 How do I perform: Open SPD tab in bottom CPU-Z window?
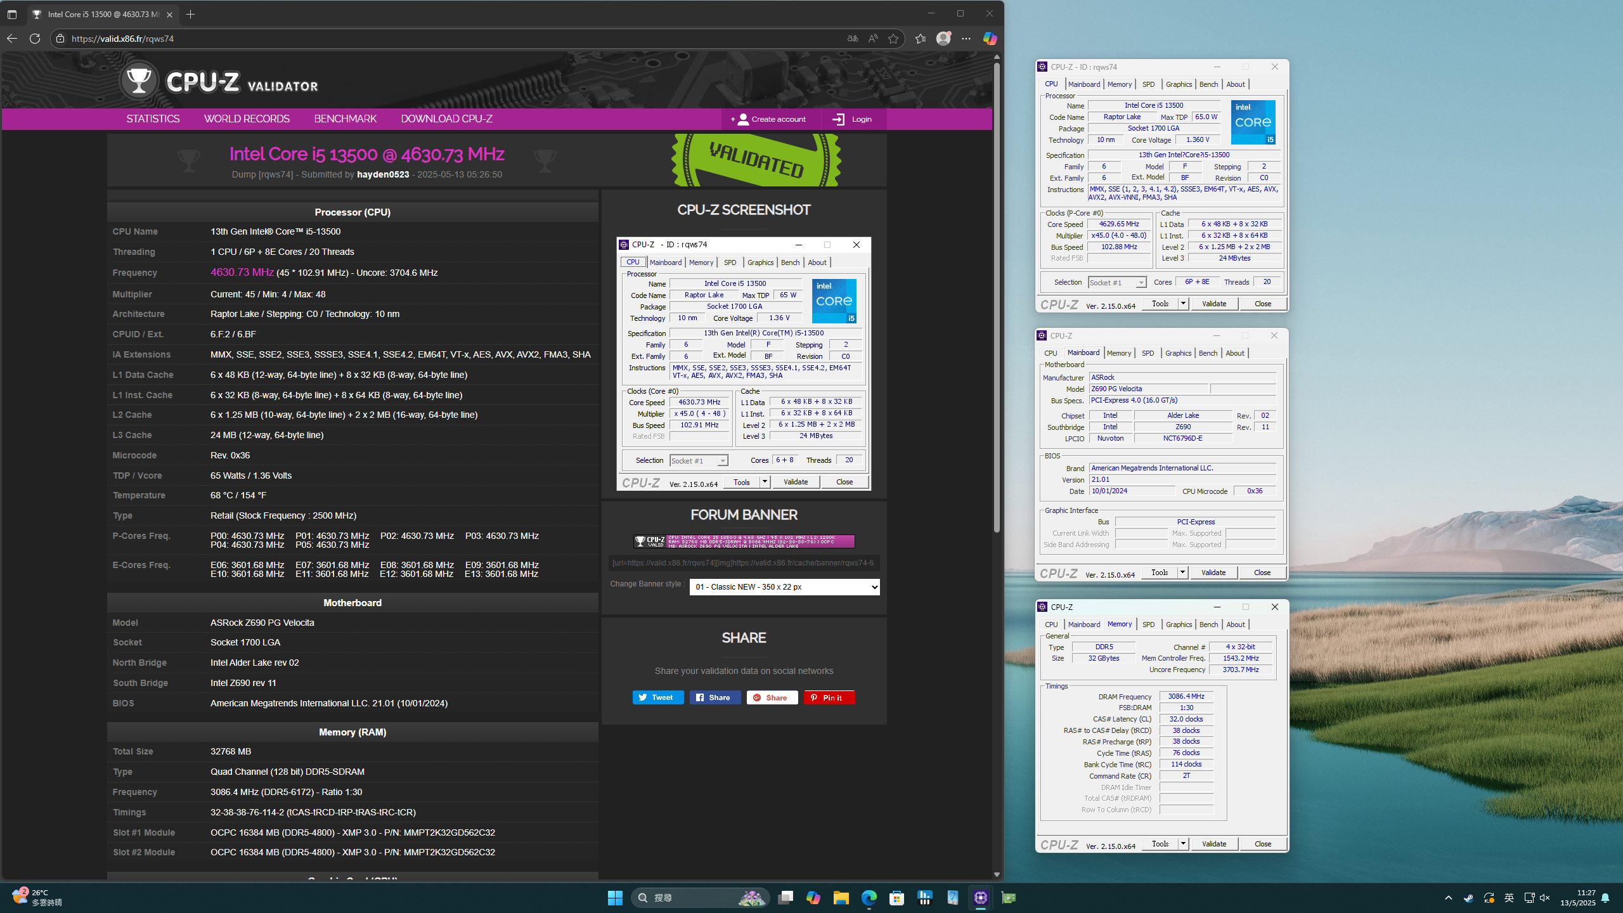[x=1148, y=625]
